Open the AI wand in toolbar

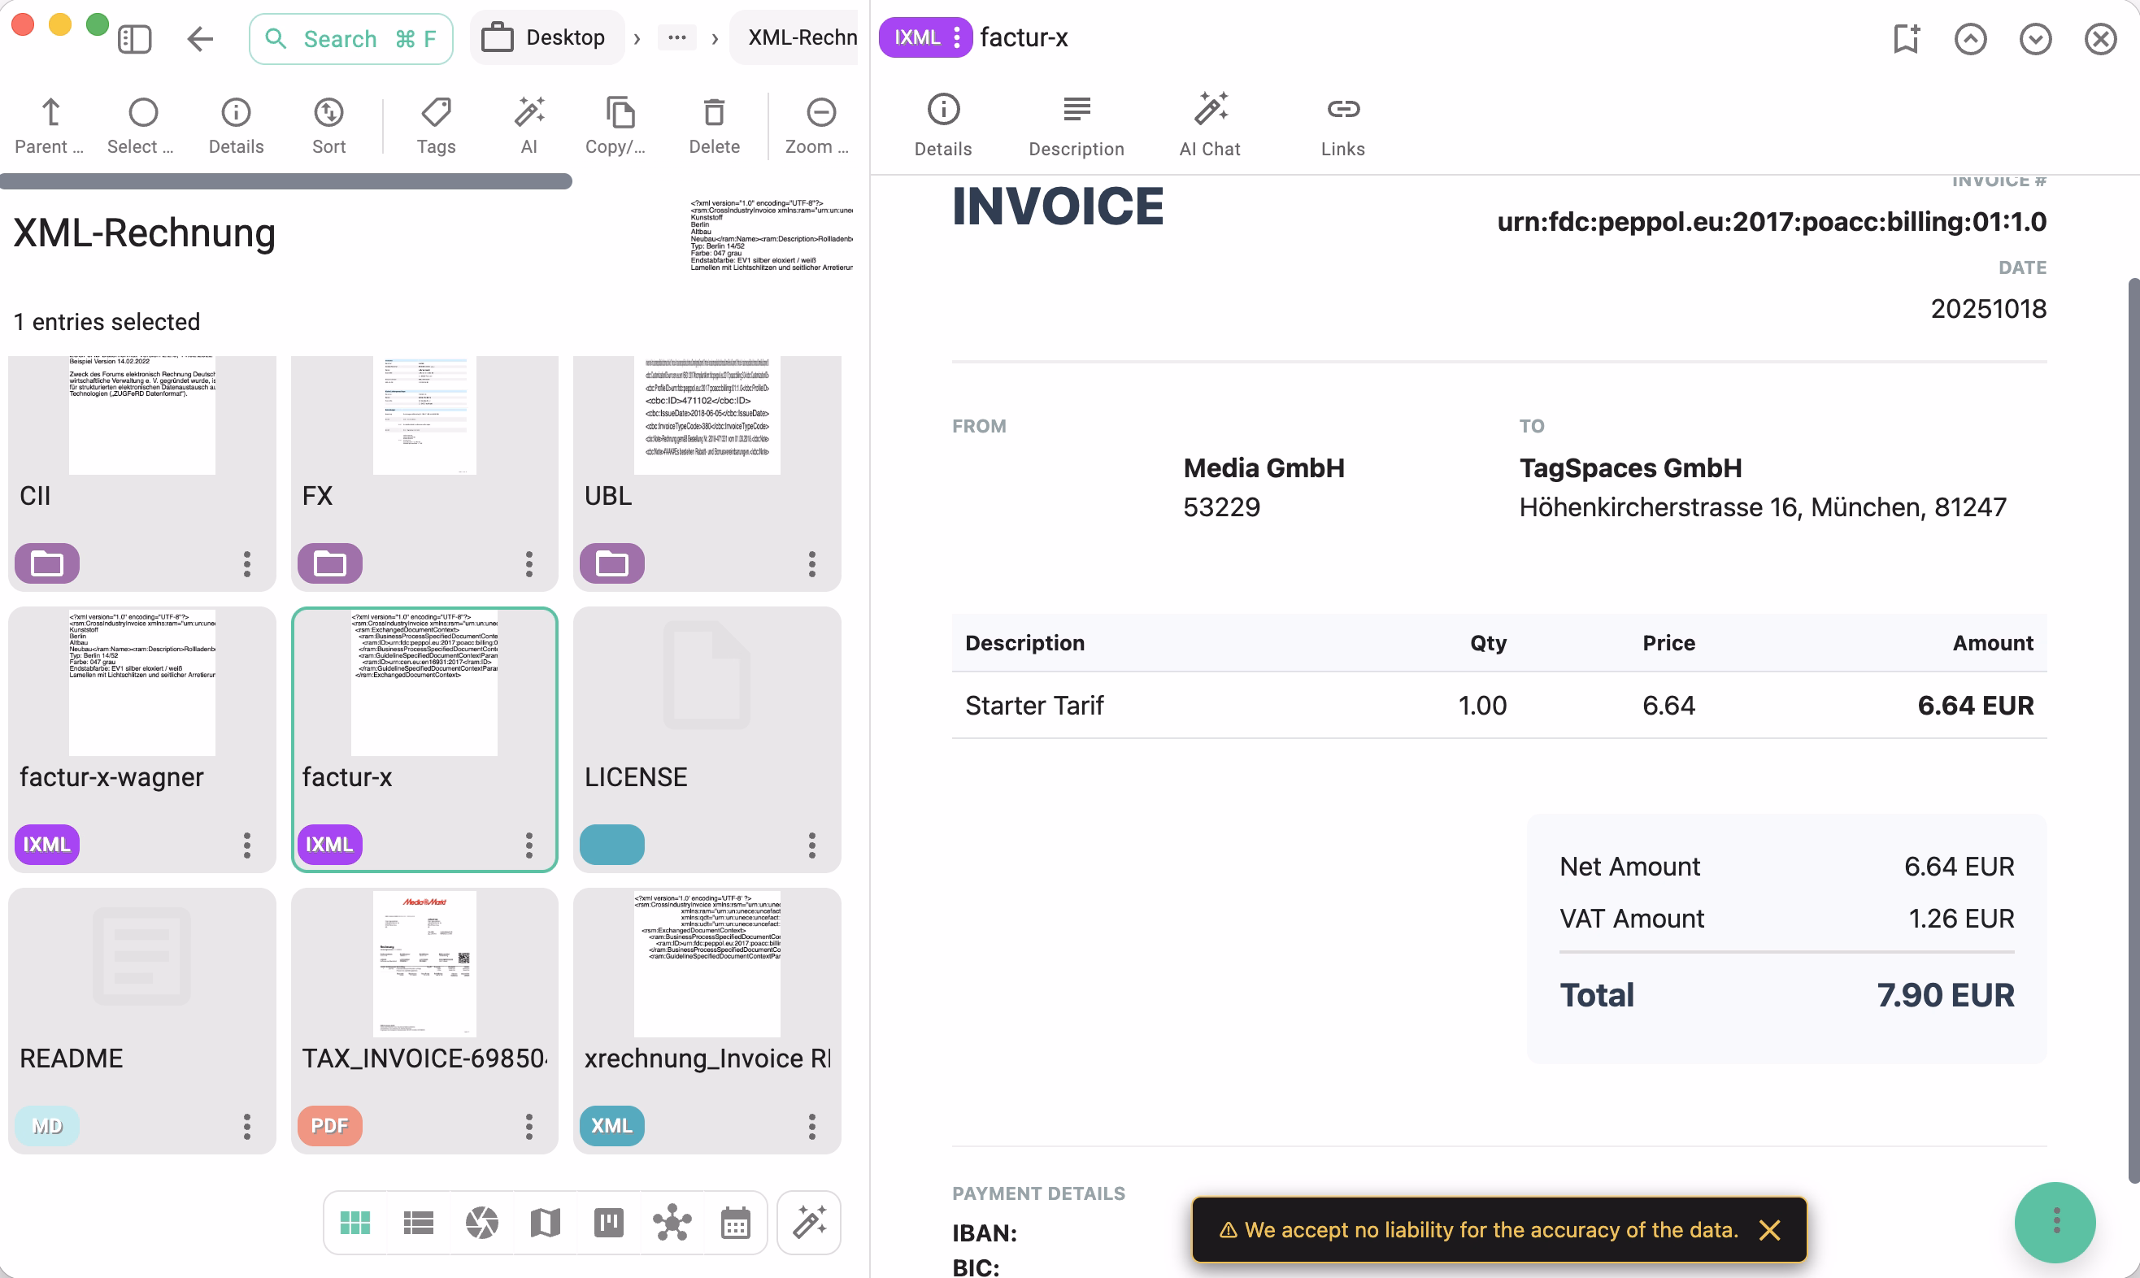tap(528, 126)
